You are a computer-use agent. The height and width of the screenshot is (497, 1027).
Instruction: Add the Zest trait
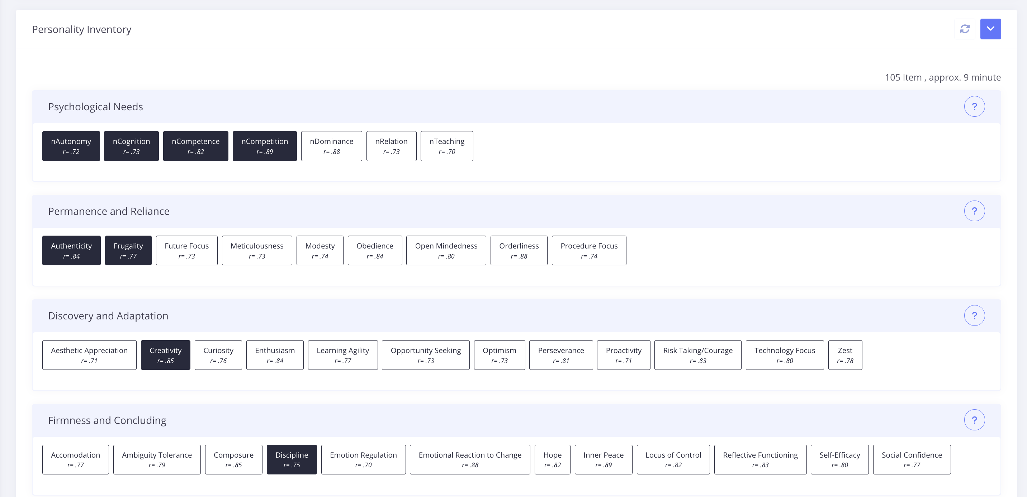click(x=845, y=355)
